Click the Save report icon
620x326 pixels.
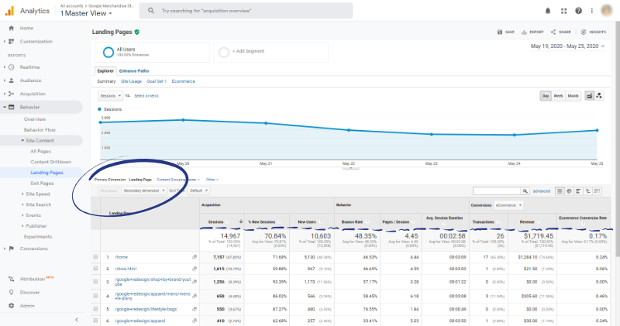[499, 32]
